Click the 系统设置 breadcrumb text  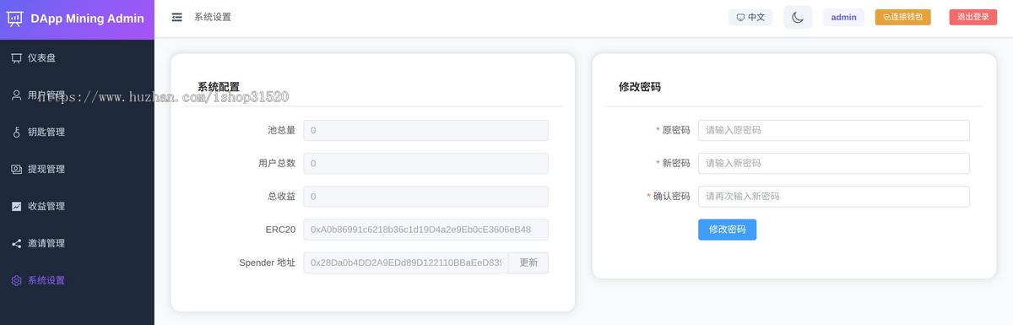213,17
